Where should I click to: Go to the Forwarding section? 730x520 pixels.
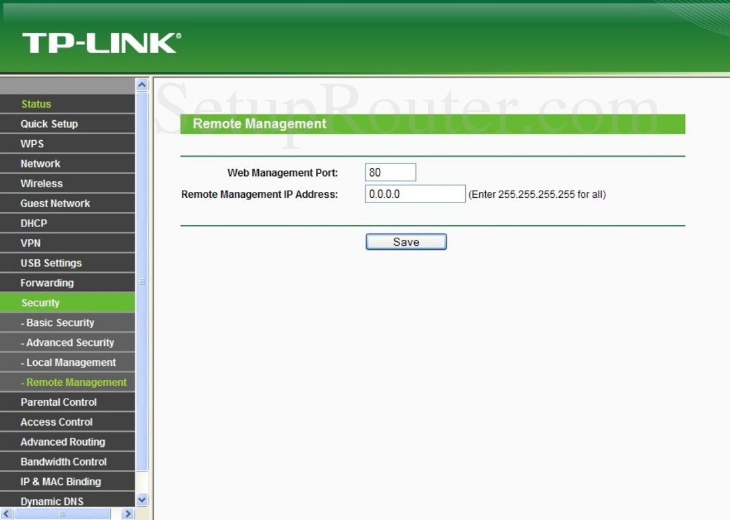[68, 283]
